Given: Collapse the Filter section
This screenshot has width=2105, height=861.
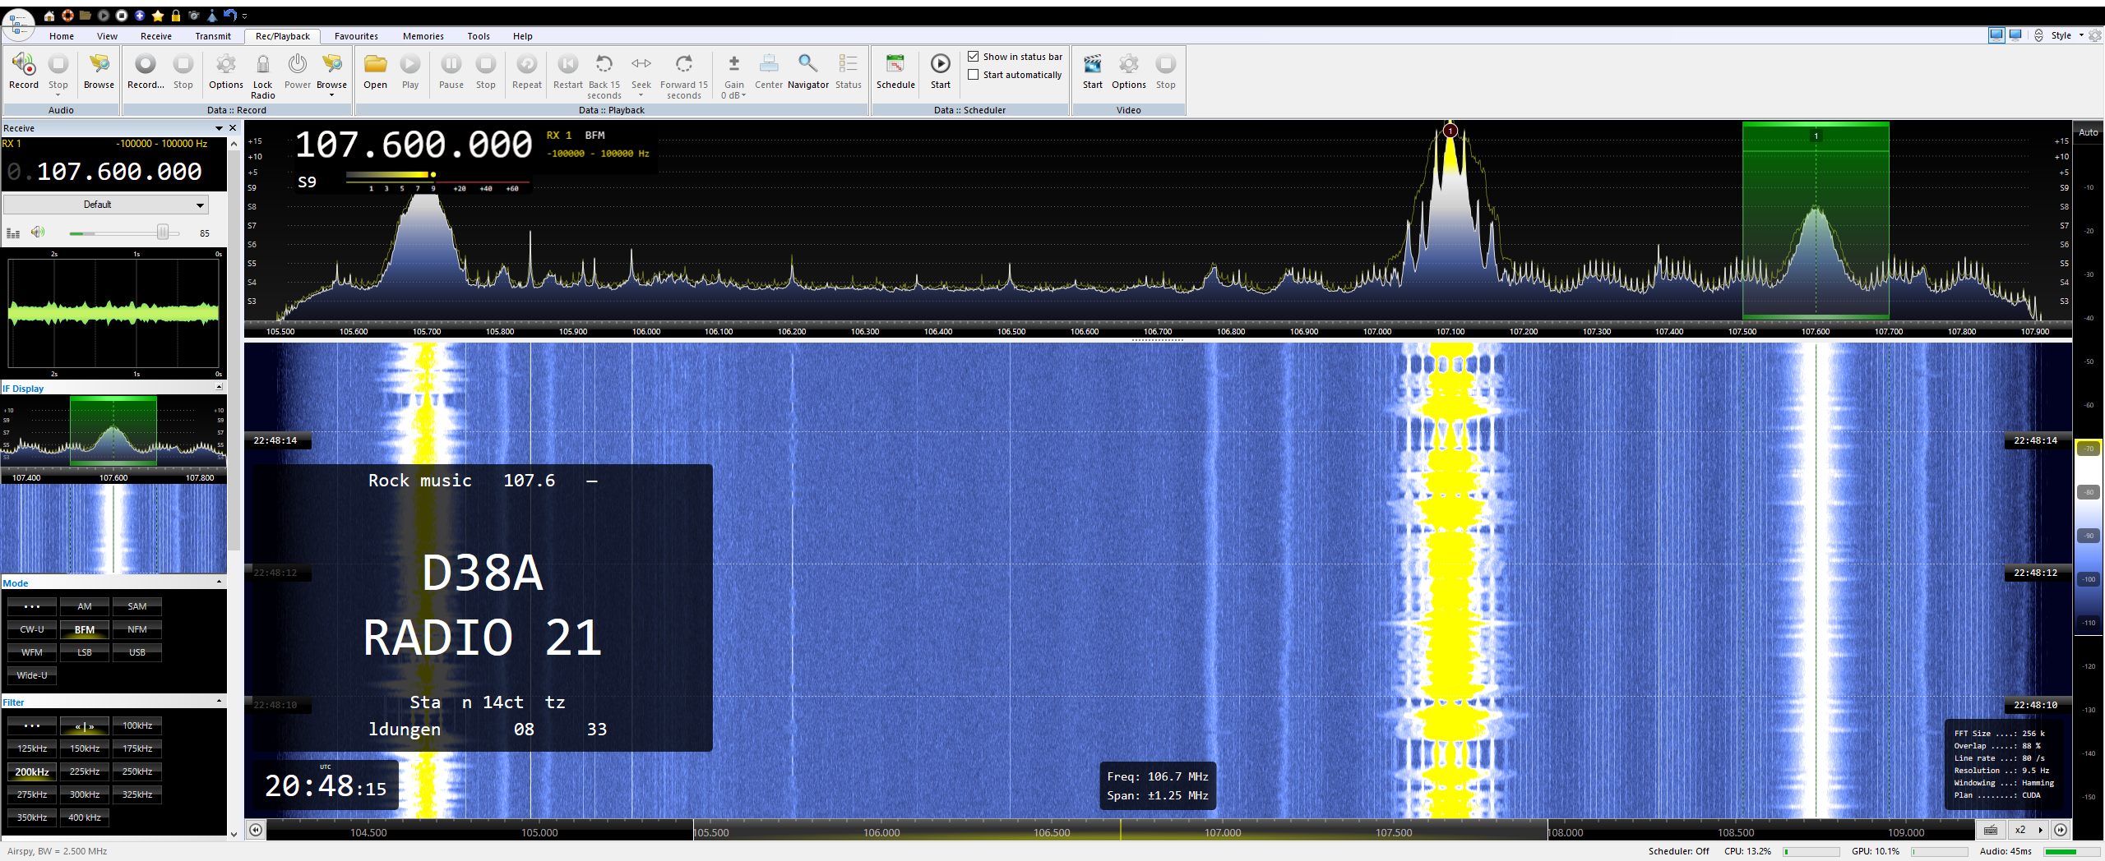Looking at the screenshot, I should click(219, 701).
